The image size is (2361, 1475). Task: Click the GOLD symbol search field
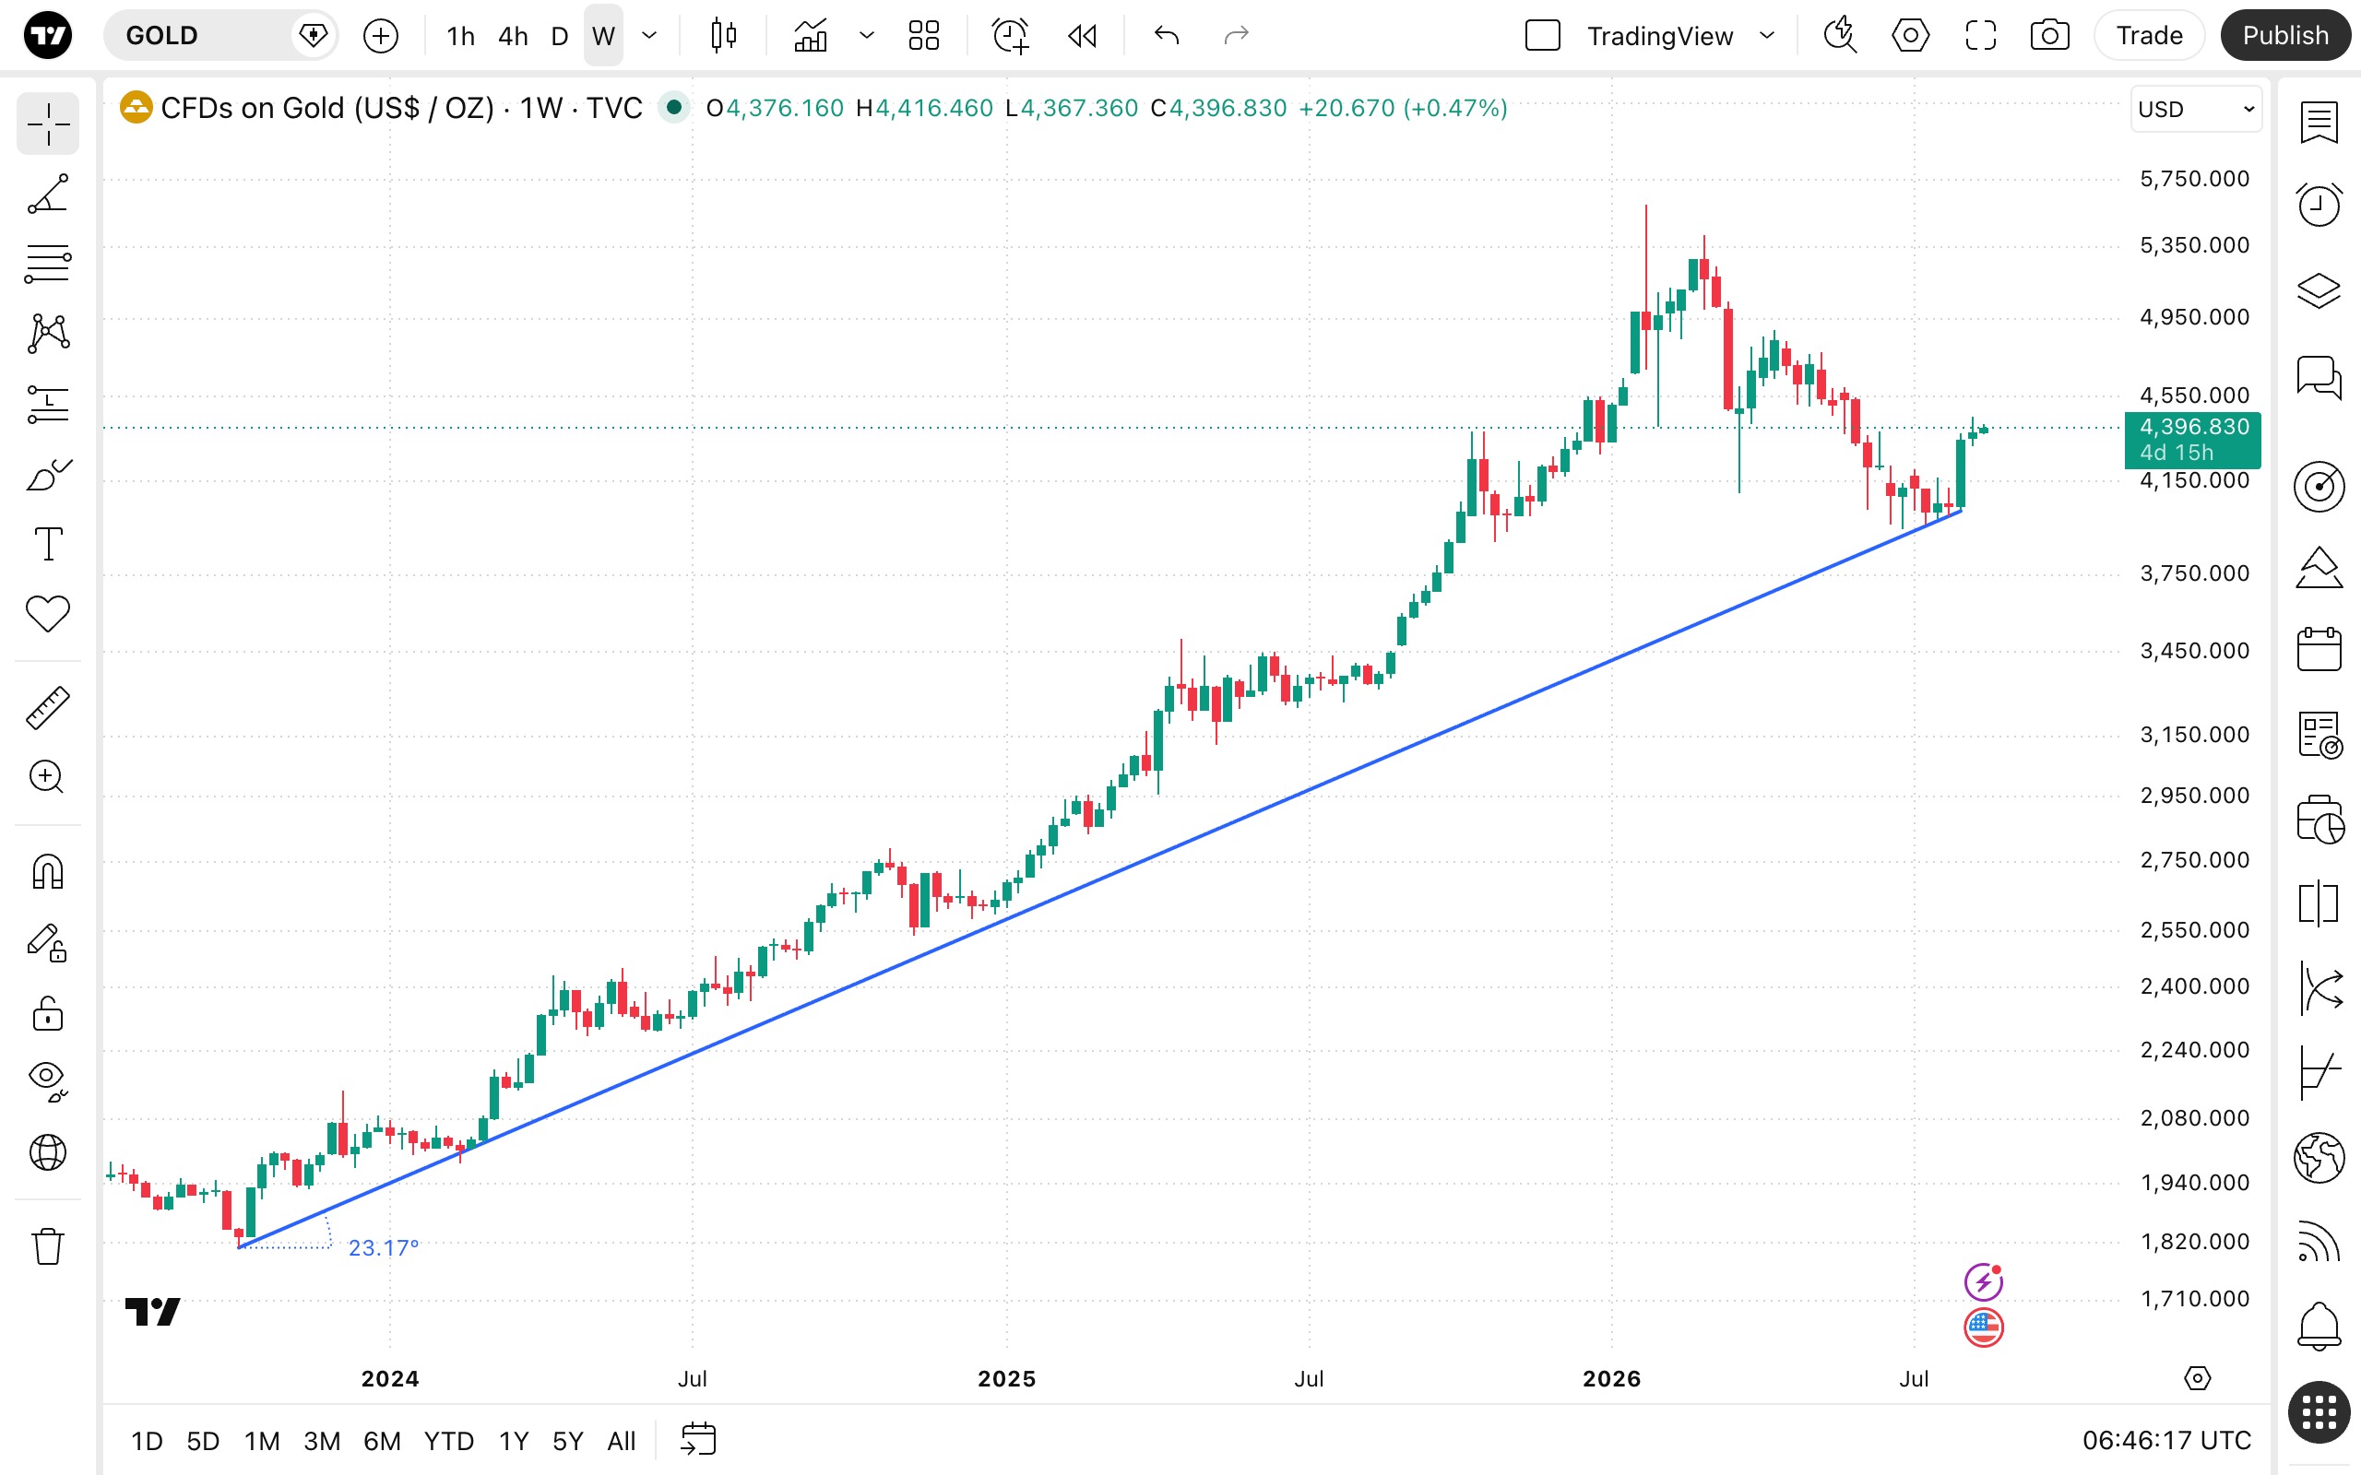(205, 36)
